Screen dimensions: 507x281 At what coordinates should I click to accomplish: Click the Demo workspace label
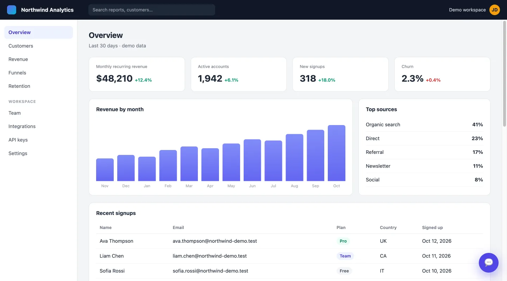coord(467,10)
